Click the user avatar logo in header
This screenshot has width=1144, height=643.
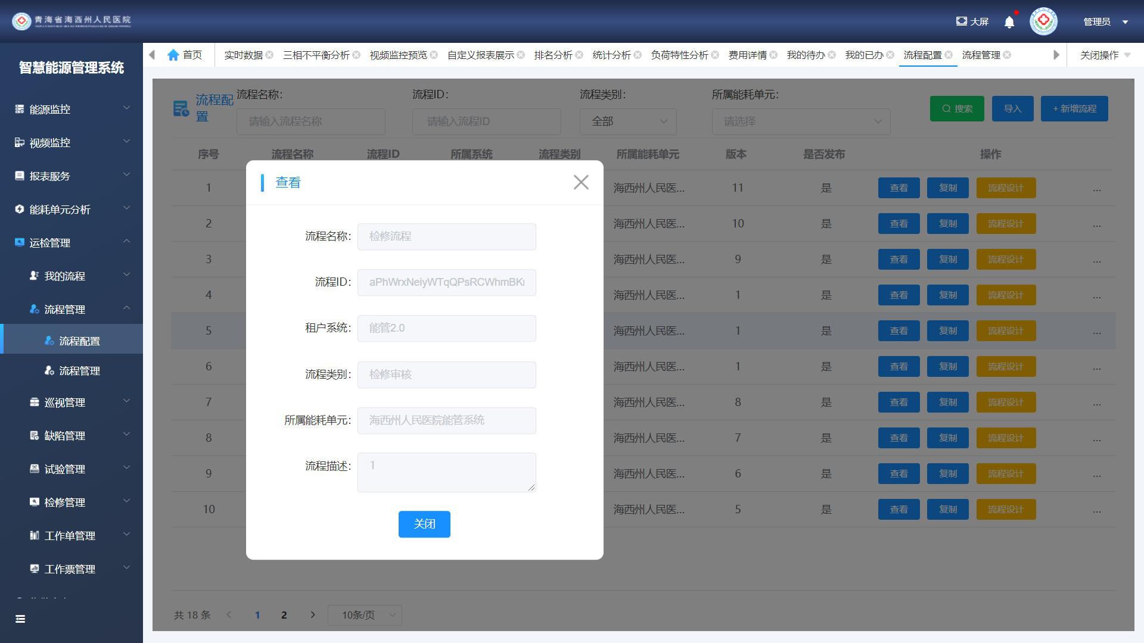(1043, 21)
